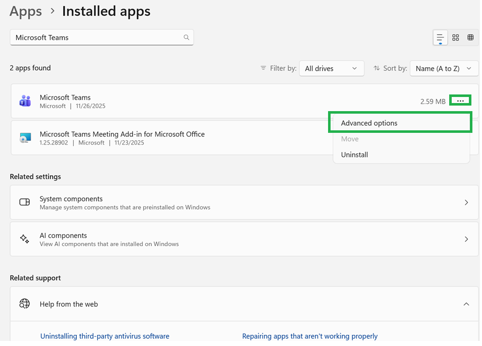The height and width of the screenshot is (346, 482).
Task: Select Advanced options from the context menu
Action: click(x=369, y=123)
